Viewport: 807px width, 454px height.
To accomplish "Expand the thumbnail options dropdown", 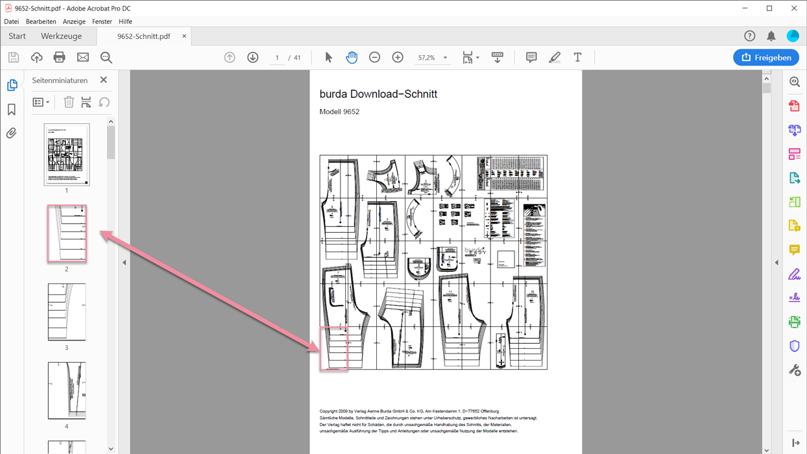I will (x=41, y=102).
